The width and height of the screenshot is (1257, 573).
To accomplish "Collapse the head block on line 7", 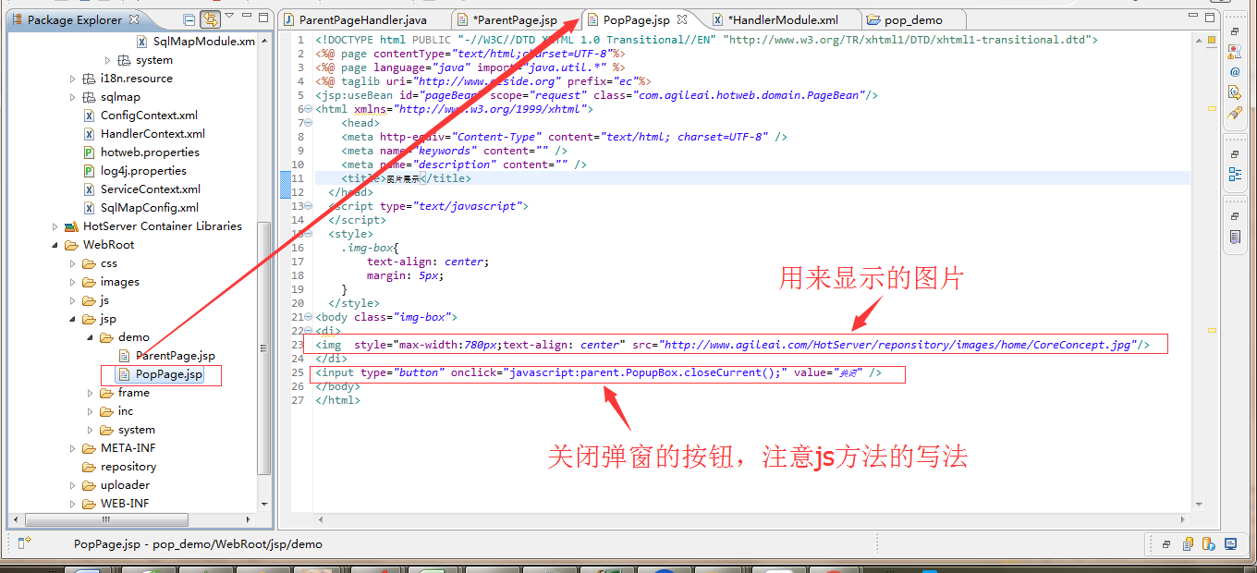I will point(308,123).
